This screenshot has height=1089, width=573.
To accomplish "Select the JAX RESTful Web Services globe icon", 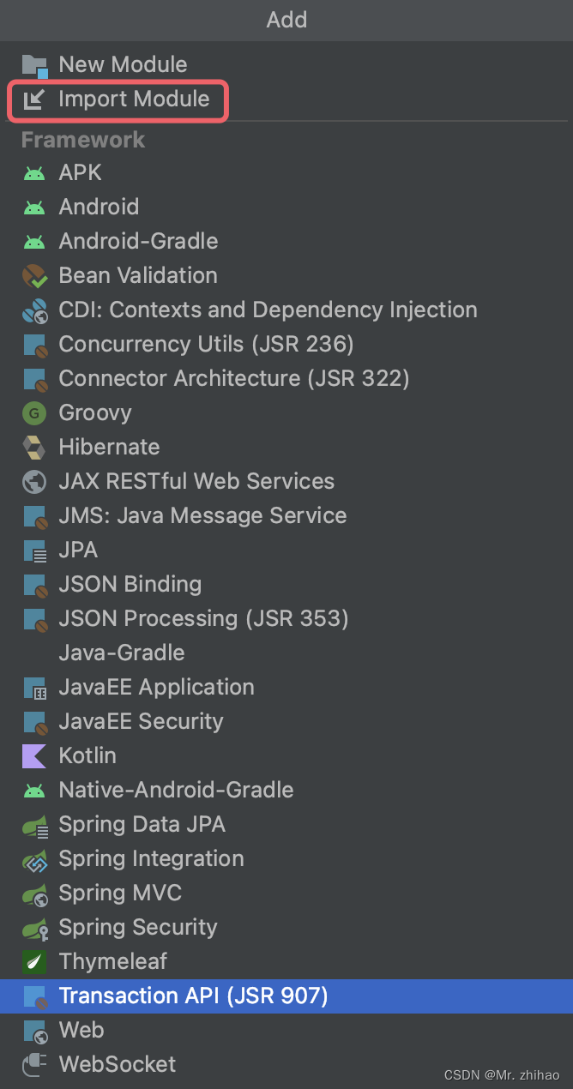I will point(34,481).
